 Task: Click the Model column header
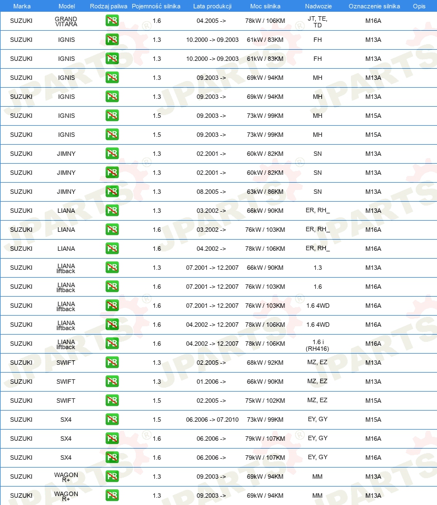pos(66,6)
